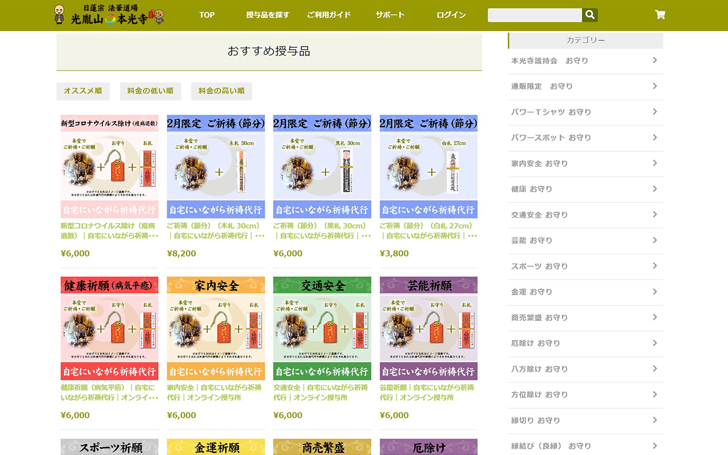Sort by 料金の高い順

pyautogui.click(x=221, y=91)
